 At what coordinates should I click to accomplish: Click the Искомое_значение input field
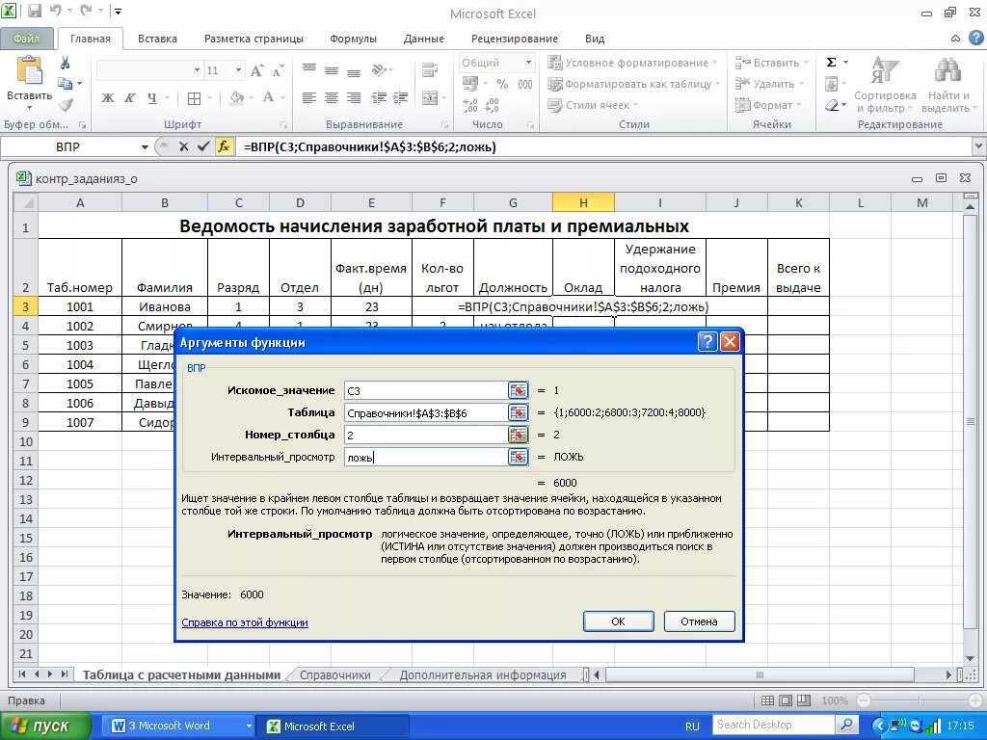(x=425, y=391)
